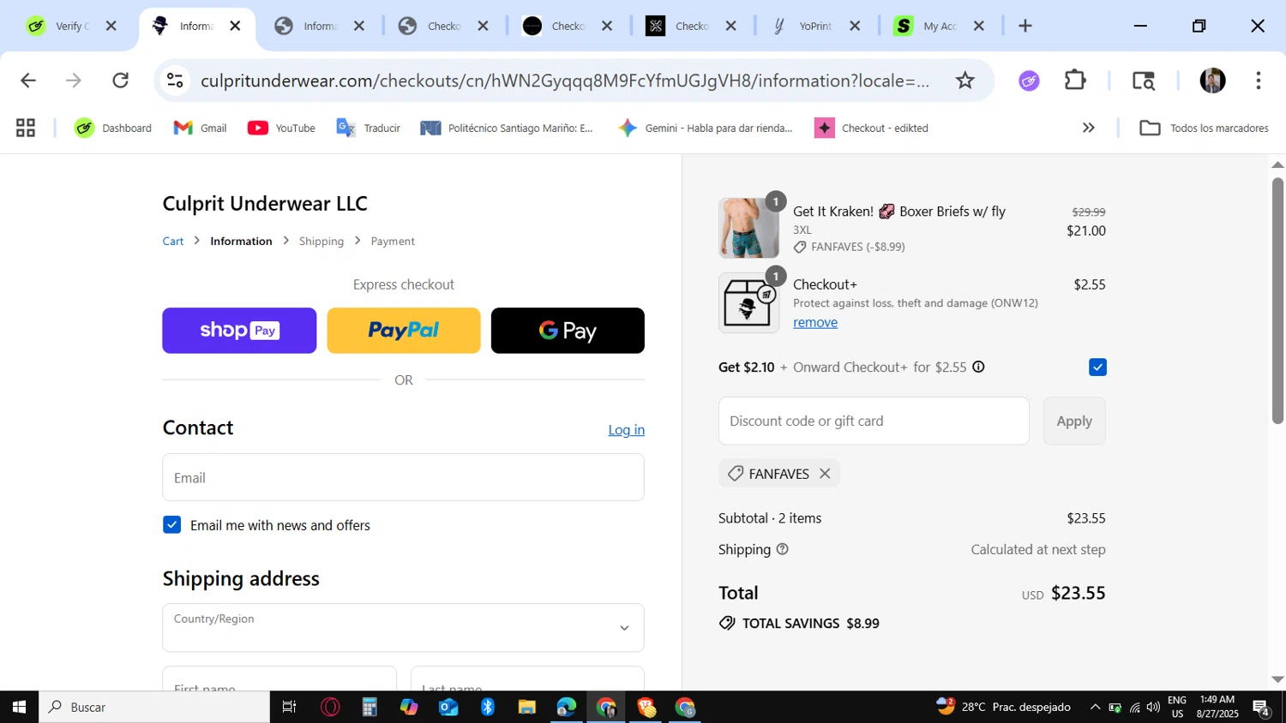Open the Todos los marcadores folder

point(1204,128)
